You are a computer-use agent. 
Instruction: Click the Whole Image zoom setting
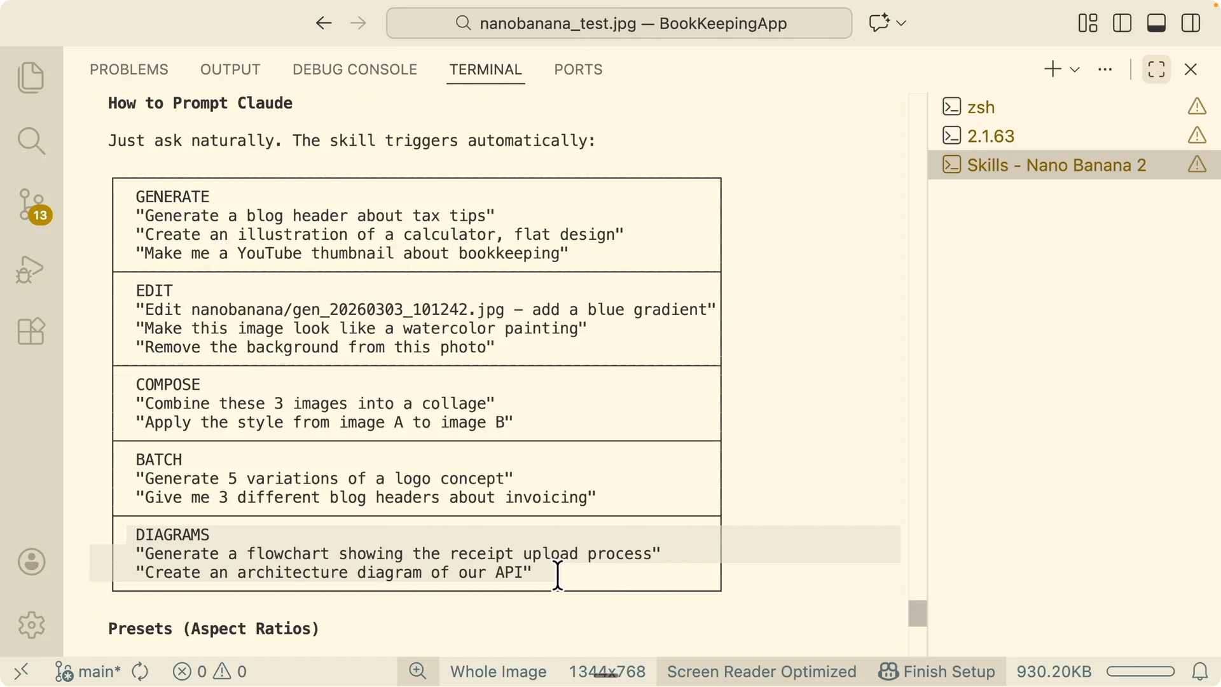click(x=499, y=672)
